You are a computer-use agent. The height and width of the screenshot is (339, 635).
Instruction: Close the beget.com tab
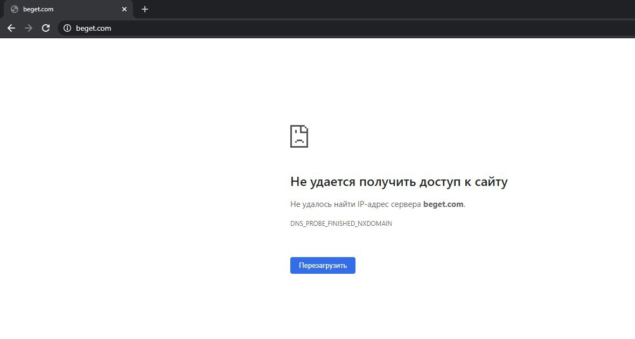[x=124, y=9]
